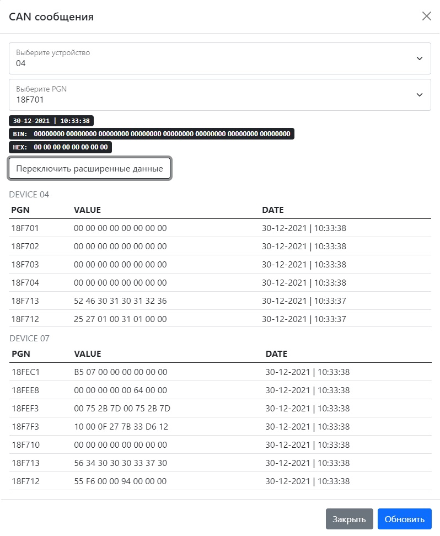The height and width of the screenshot is (536, 440).
Task: Open the device selection dropdown
Action: [x=219, y=58]
